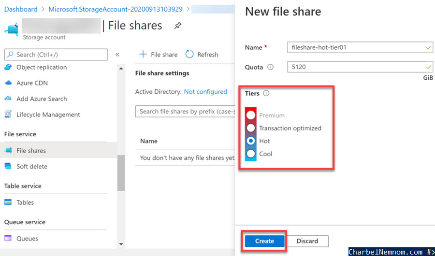
Task: Select the Transaction optimized tier
Action: [251, 128]
